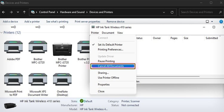Maximize the HP Ink Tank queue window
This screenshot has width=224, height=112.
pos(214,27)
